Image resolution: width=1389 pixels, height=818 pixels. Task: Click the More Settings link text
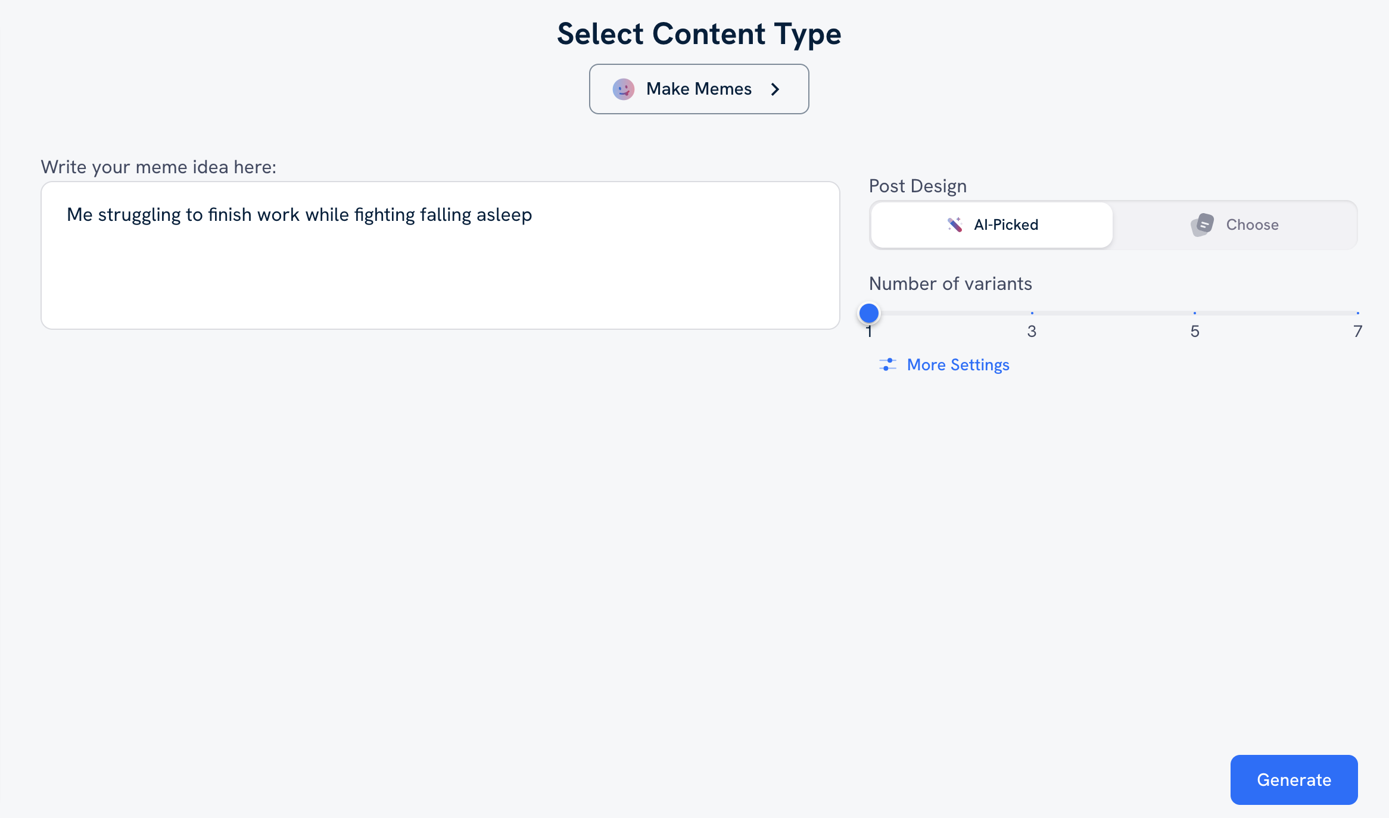pos(958,364)
